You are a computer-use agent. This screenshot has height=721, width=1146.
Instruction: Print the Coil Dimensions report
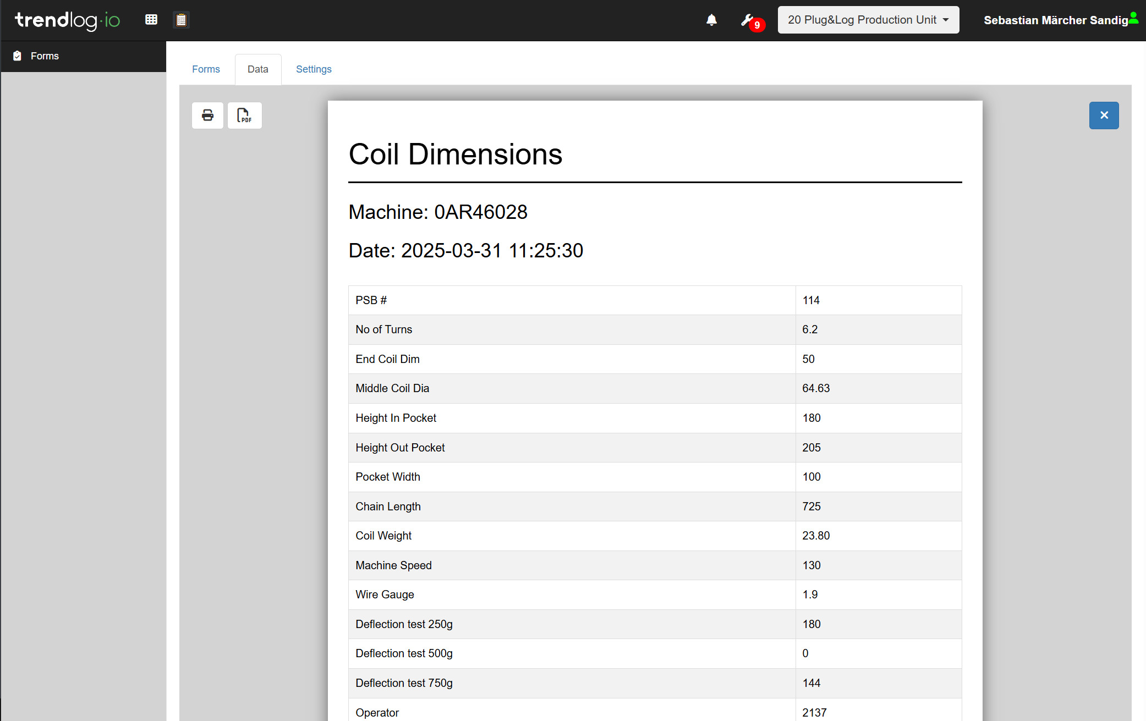(x=207, y=115)
